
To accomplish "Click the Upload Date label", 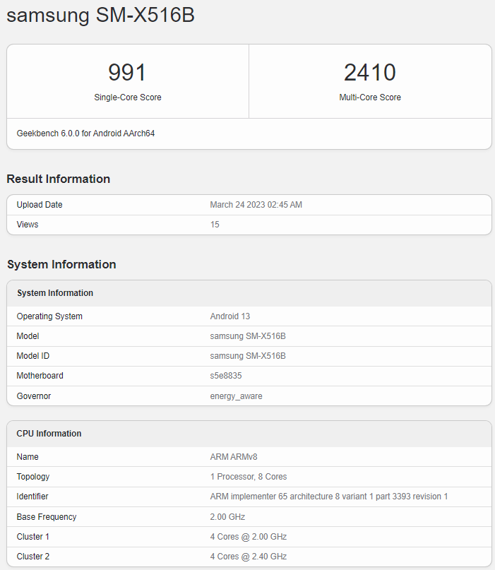I will (40, 205).
